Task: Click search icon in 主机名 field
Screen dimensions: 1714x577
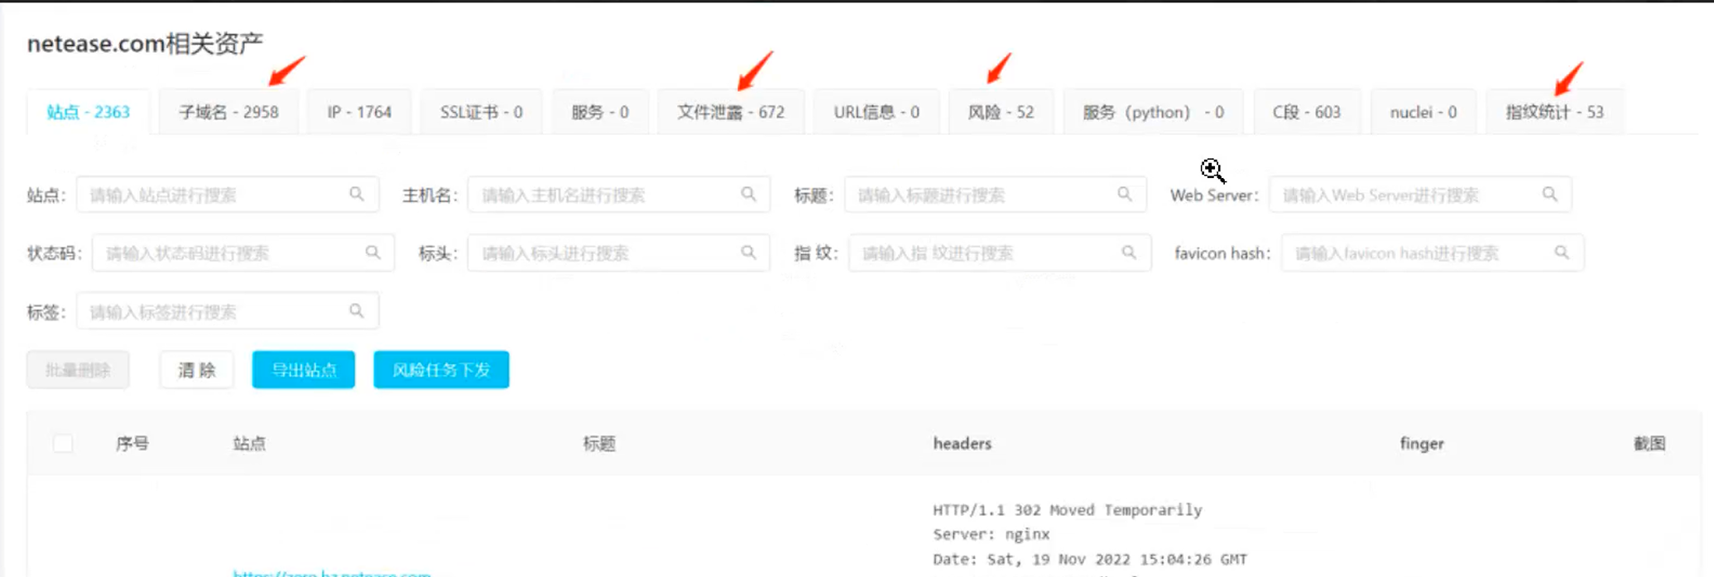Action: pos(748,195)
